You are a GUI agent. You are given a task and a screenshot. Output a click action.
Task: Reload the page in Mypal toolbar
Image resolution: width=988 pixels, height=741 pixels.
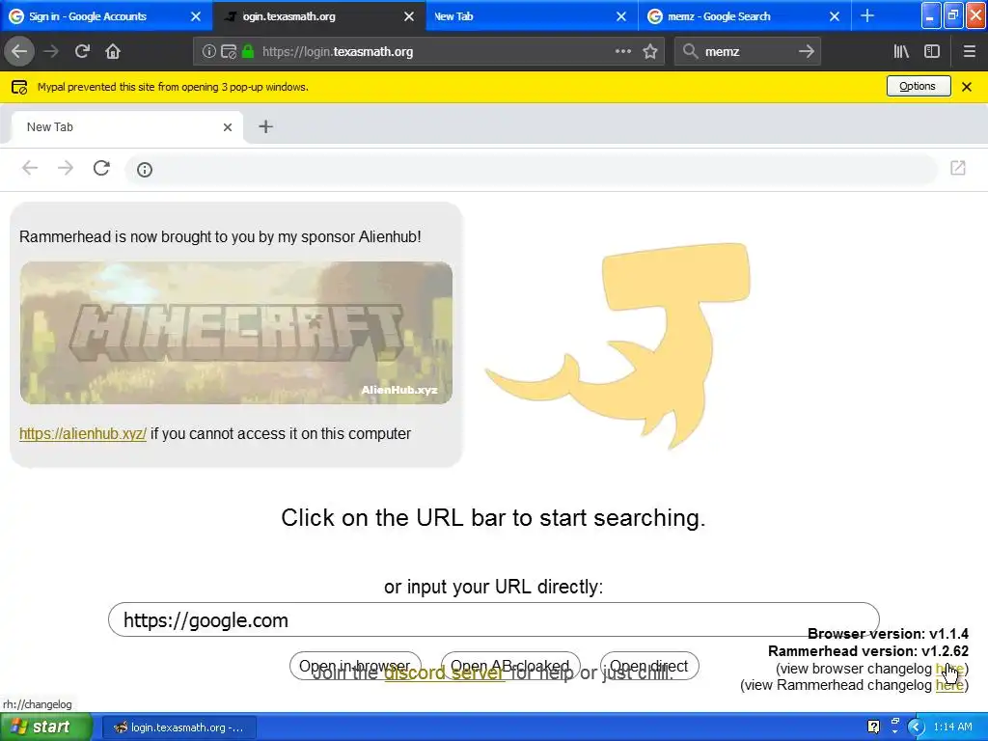tap(83, 52)
